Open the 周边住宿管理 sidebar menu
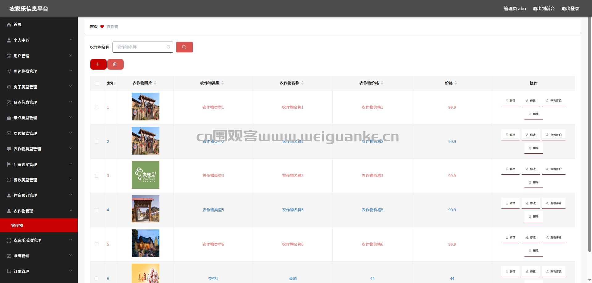The height and width of the screenshot is (283, 592). coord(39,71)
